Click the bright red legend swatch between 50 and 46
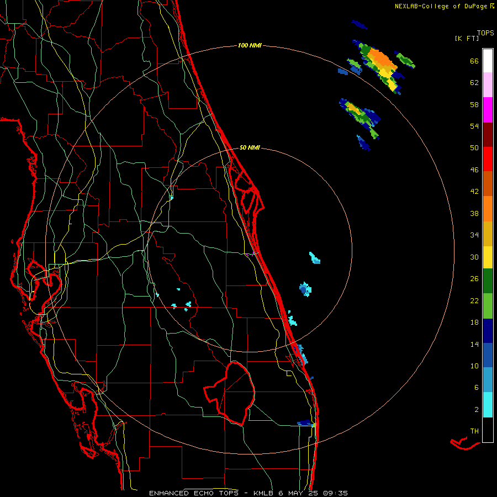 488,159
